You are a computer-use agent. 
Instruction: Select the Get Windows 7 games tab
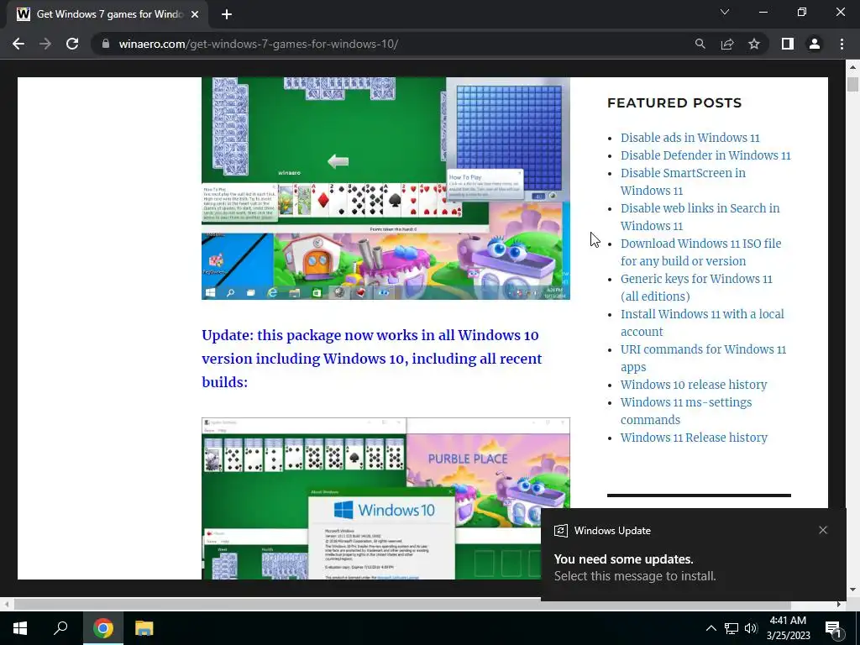click(x=108, y=14)
